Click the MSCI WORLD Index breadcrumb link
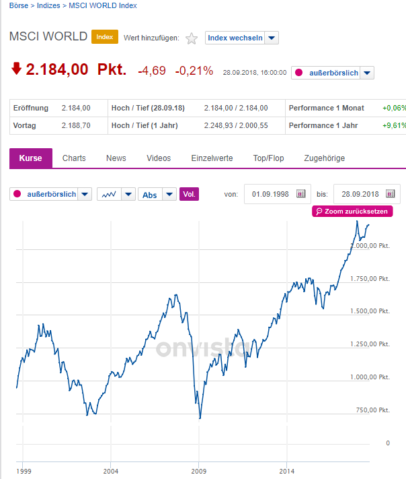 [x=103, y=5]
